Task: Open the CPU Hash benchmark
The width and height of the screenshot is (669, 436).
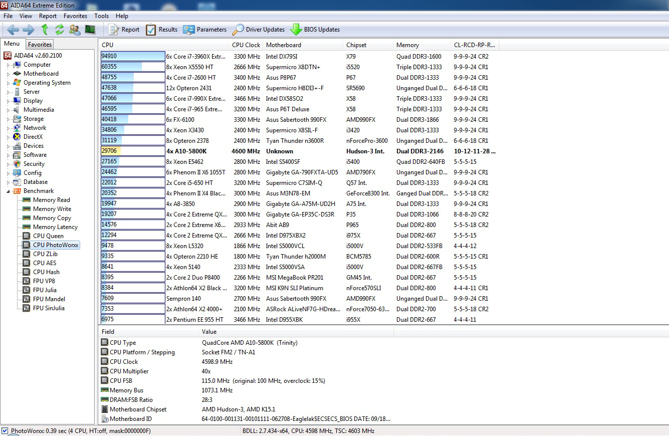Action: (x=47, y=272)
